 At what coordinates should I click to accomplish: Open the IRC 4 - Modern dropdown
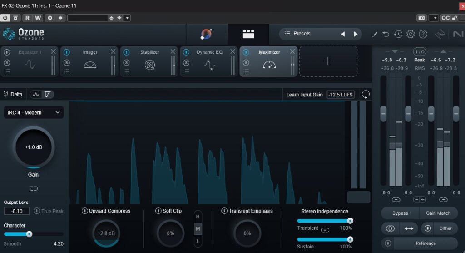tap(34, 112)
